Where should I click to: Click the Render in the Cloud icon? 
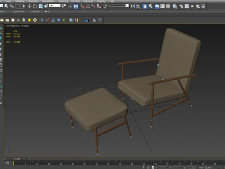(198, 6)
